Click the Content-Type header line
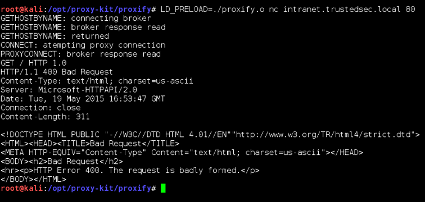Image resolution: width=425 pixels, height=202 pixels. pos(97,81)
